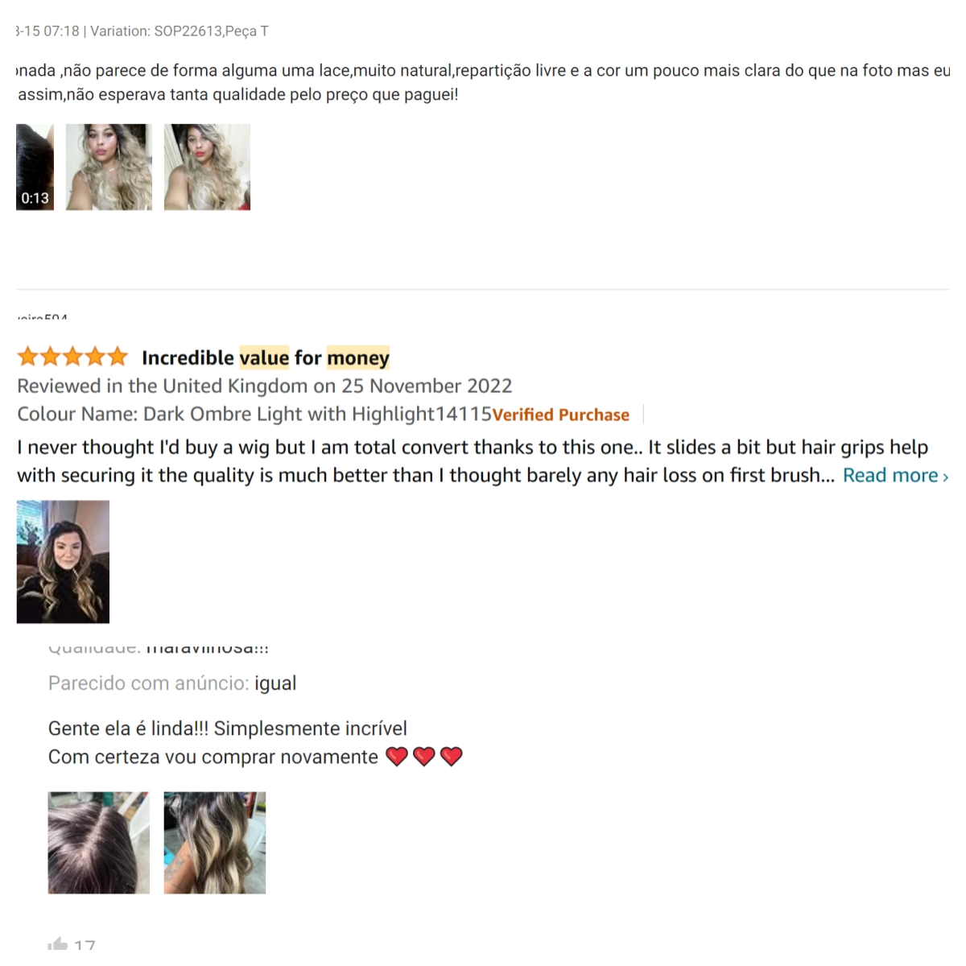Open first selfie photo with blonde wig
Image resolution: width=966 pixels, height=966 pixels.
tap(109, 167)
